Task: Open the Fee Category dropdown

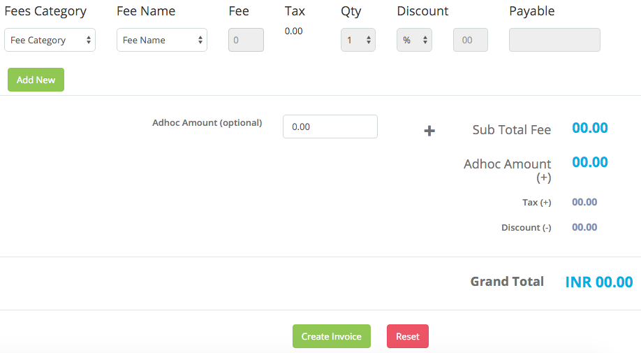Action: (x=50, y=40)
